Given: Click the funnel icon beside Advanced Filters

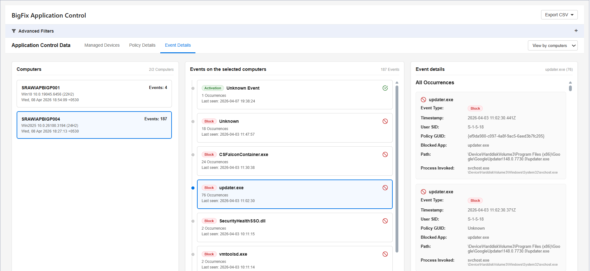Looking at the screenshot, I should tap(14, 31).
